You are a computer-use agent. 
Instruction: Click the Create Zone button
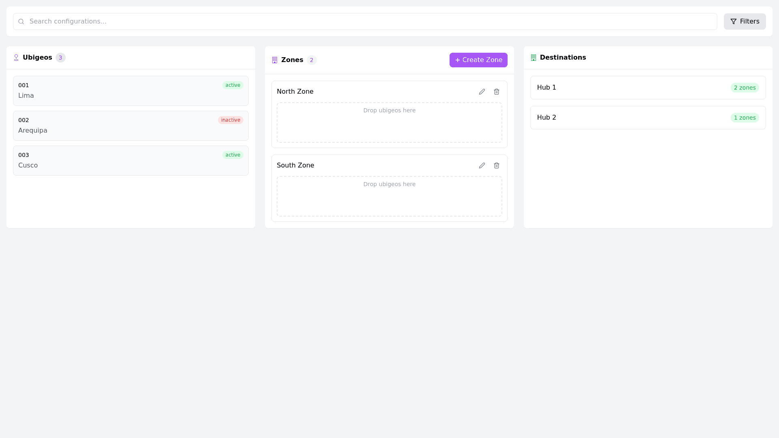coord(478,60)
